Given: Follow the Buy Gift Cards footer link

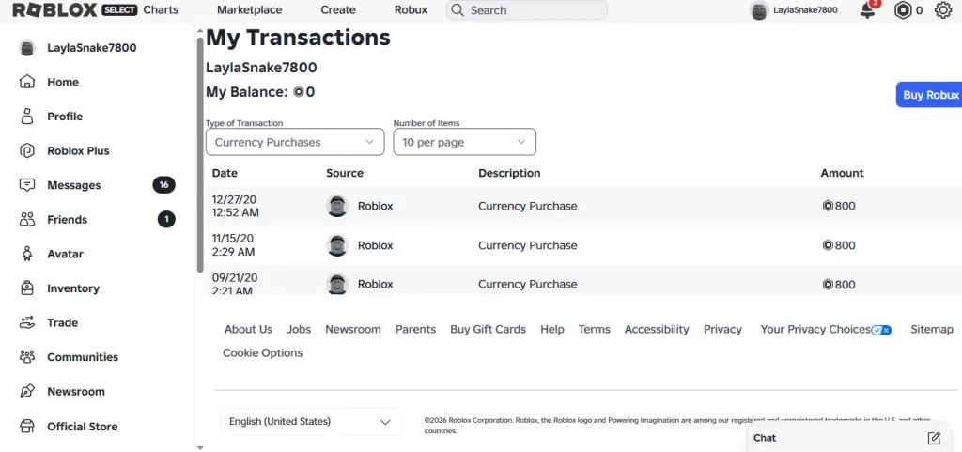Looking at the screenshot, I should pyautogui.click(x=488, y=329).
